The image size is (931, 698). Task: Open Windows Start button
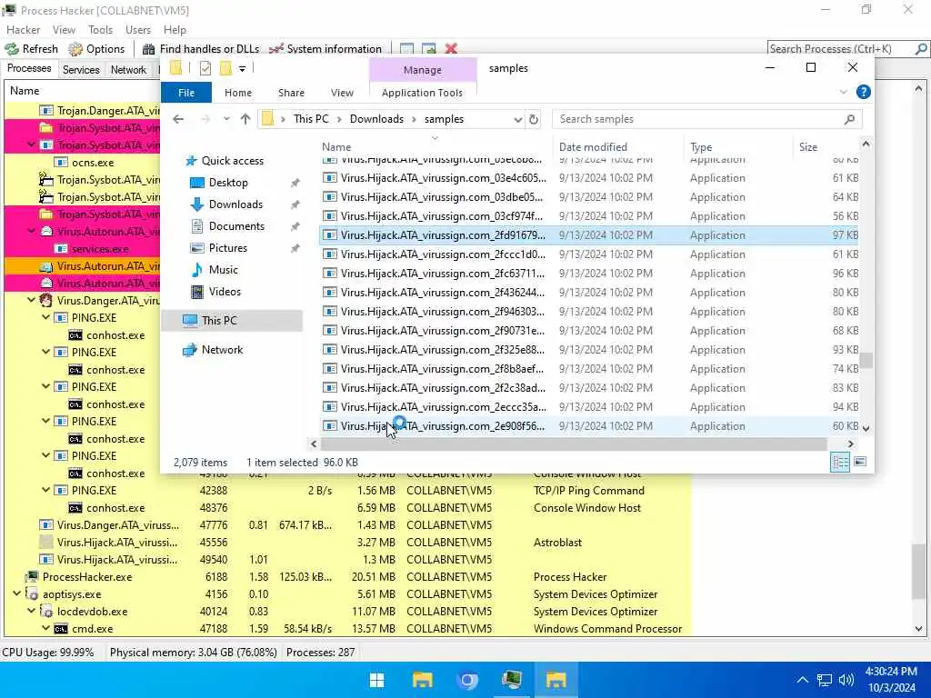[376, 680]
